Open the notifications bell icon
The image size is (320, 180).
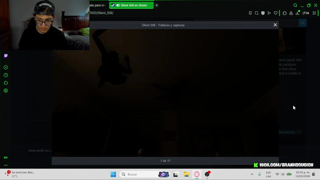pos(313,174)
